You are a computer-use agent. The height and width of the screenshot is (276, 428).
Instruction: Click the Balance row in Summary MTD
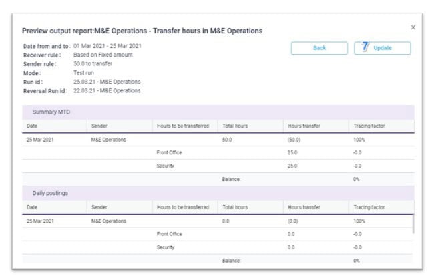point(230,179)
